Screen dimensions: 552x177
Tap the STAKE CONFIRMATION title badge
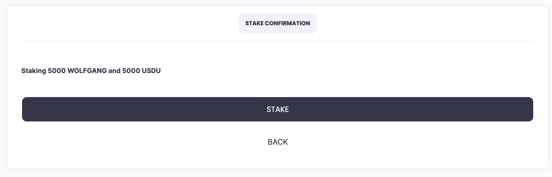[x=277, y=23]
